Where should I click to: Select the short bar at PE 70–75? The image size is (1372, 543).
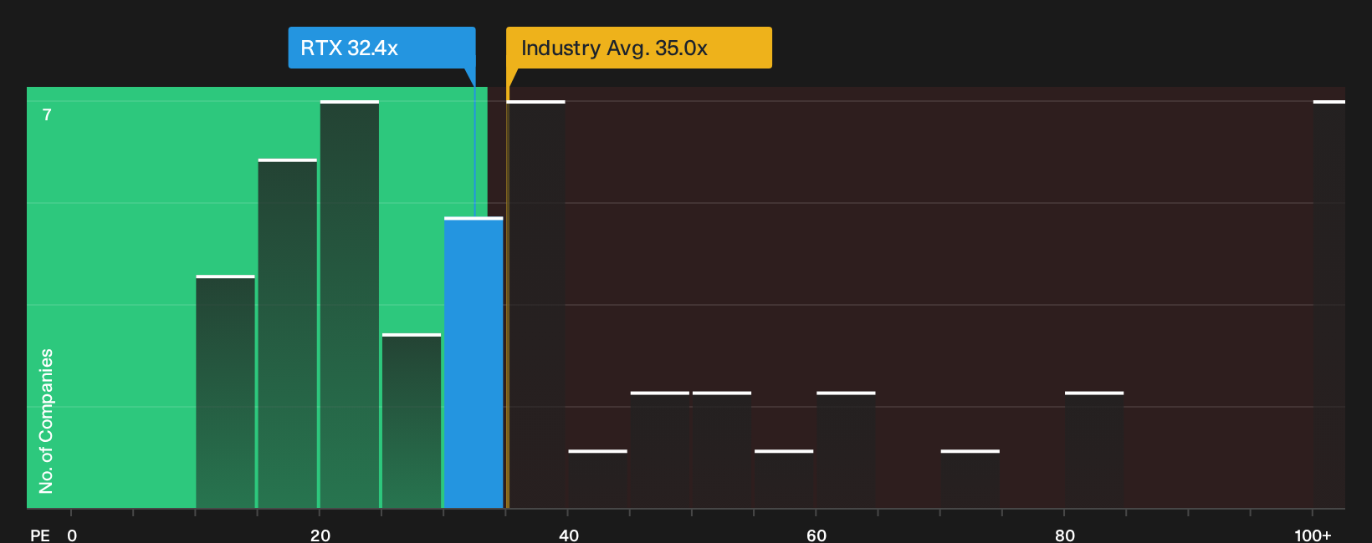(x=970, y=479)
